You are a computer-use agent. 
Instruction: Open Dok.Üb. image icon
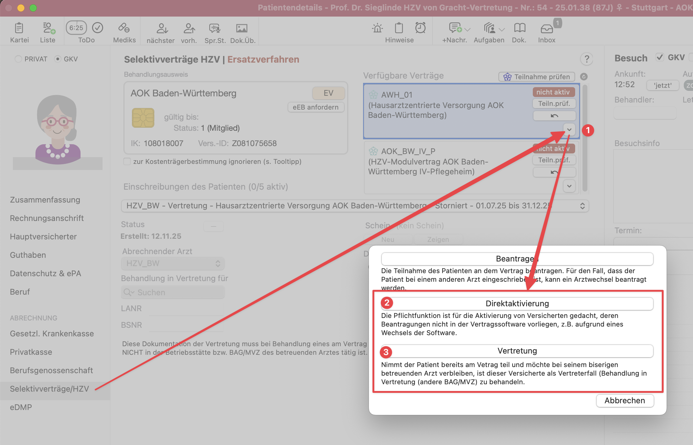point(242,28)
